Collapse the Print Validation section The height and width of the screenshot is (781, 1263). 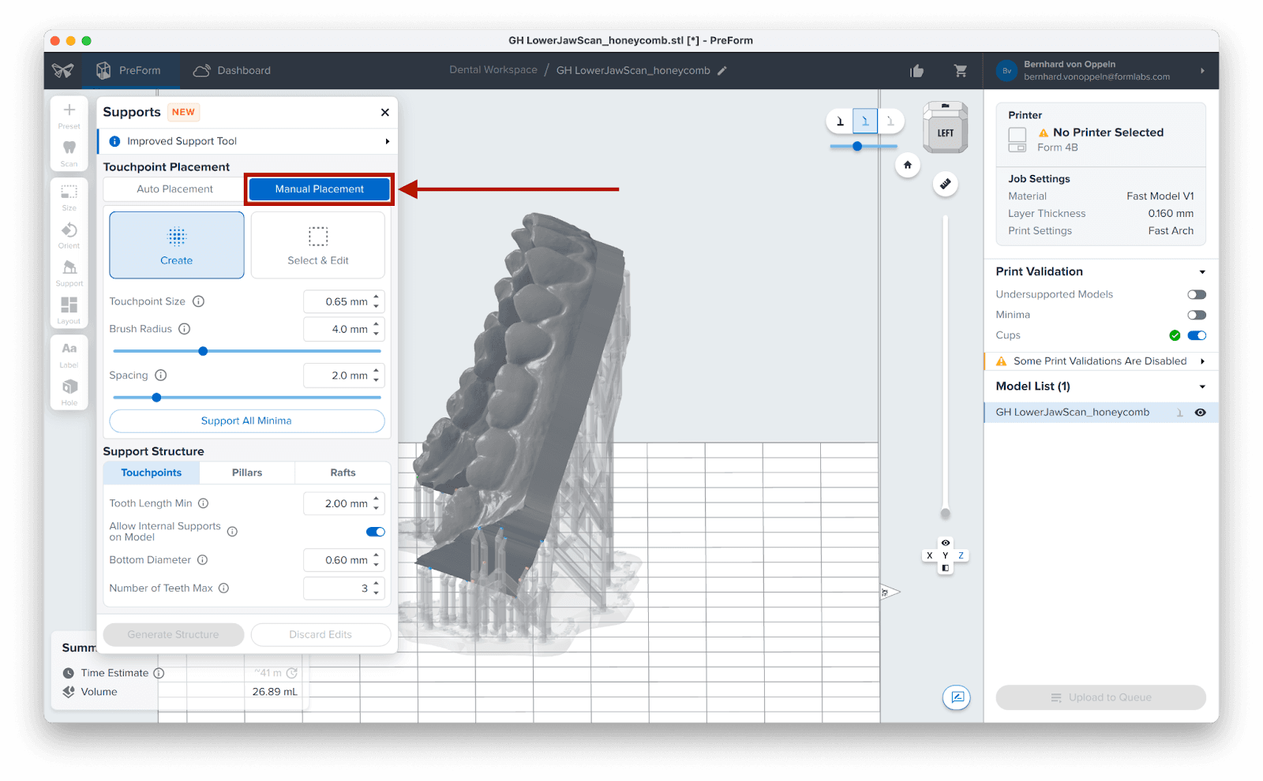1202,272
